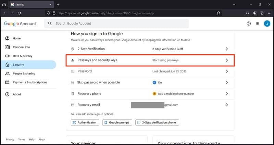Click the search magnifier icon

click(x=50, y=23)
